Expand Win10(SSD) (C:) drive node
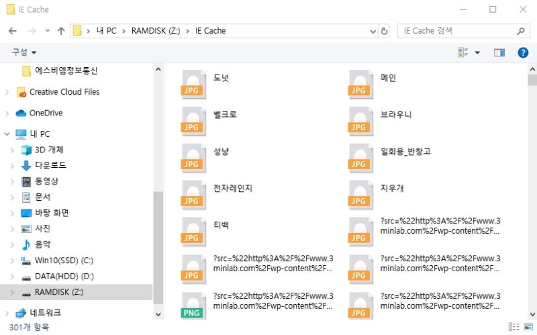 12,260
